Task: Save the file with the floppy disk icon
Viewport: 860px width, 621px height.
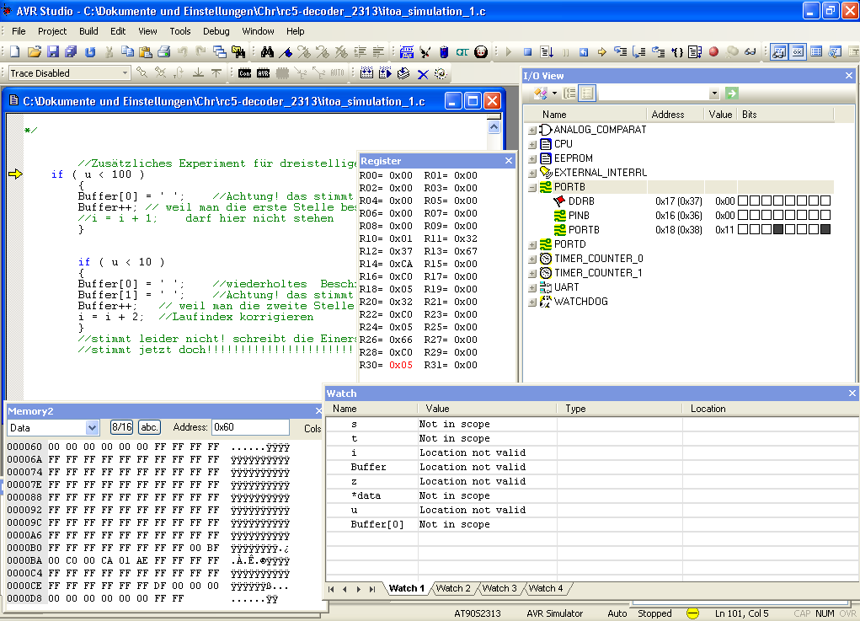Action: click(x=53, y=51)
